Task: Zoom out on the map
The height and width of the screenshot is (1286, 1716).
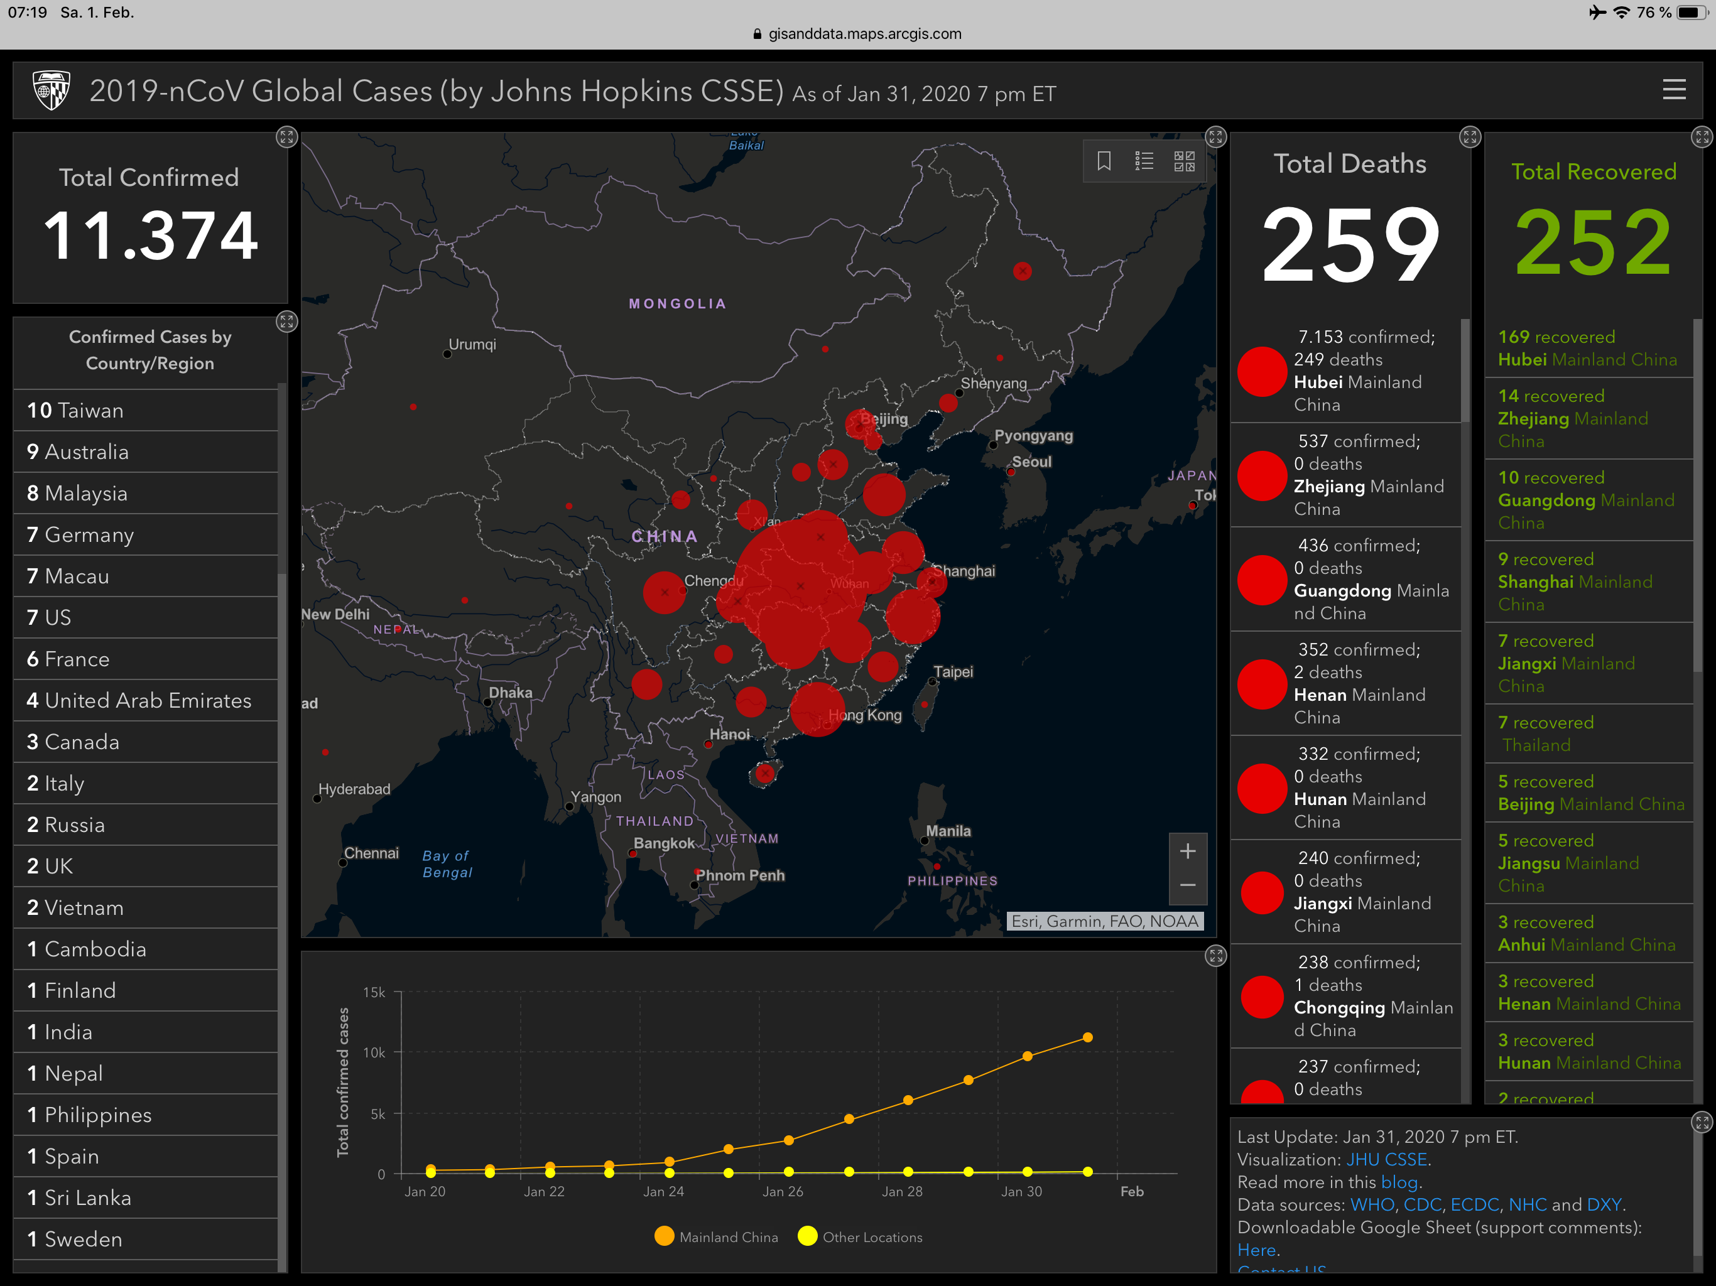Action: tap(1187, 886)
